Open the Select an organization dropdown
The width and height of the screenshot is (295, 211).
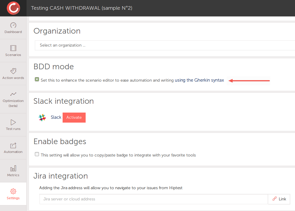pos(165,45)
